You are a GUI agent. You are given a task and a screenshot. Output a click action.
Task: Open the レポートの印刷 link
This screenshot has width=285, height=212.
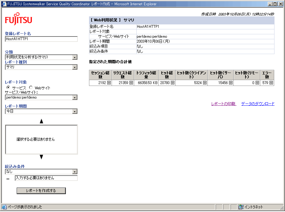(x=223, y=104)
